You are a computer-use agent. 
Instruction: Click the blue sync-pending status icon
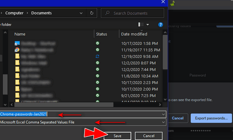[x=97, y=56]
